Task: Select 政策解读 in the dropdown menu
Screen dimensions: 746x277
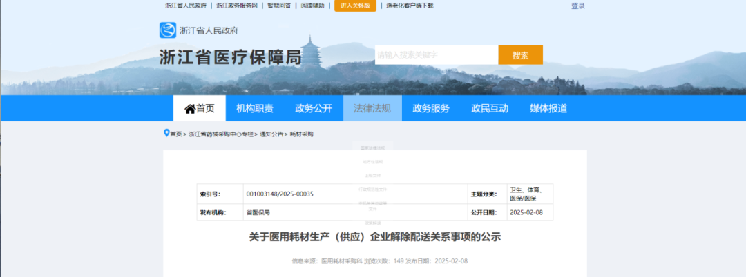Action: 372,223
